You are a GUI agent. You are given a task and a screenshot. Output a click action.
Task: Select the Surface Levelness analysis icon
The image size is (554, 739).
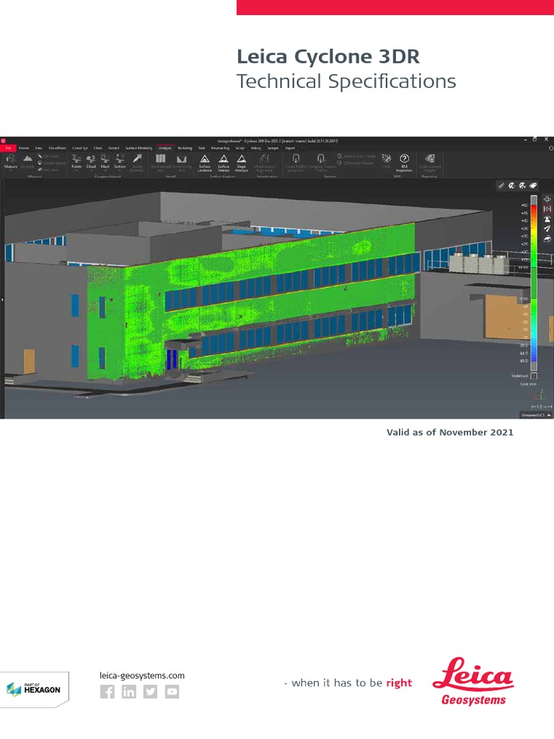tap(204, 159)
